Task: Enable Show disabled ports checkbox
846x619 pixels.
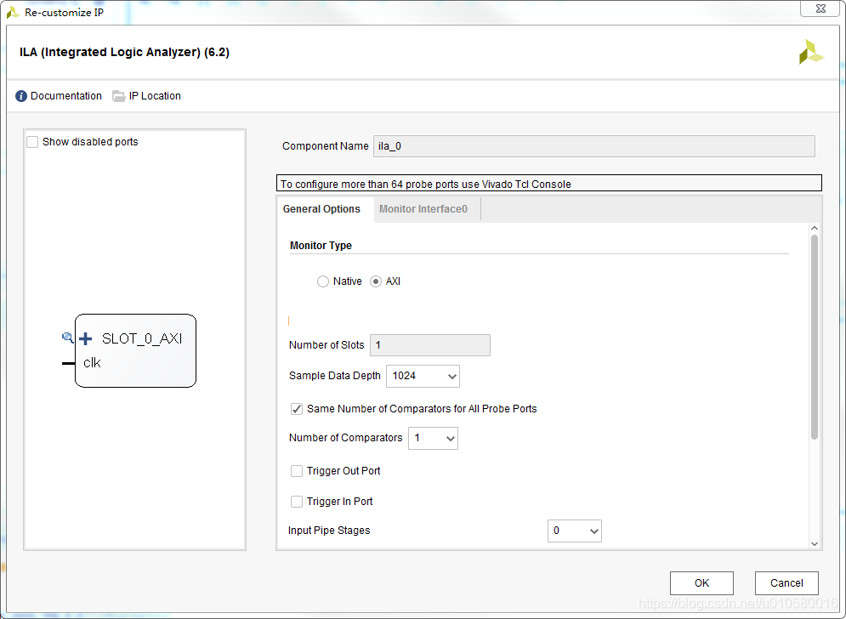Action: [x=32, y=142]
